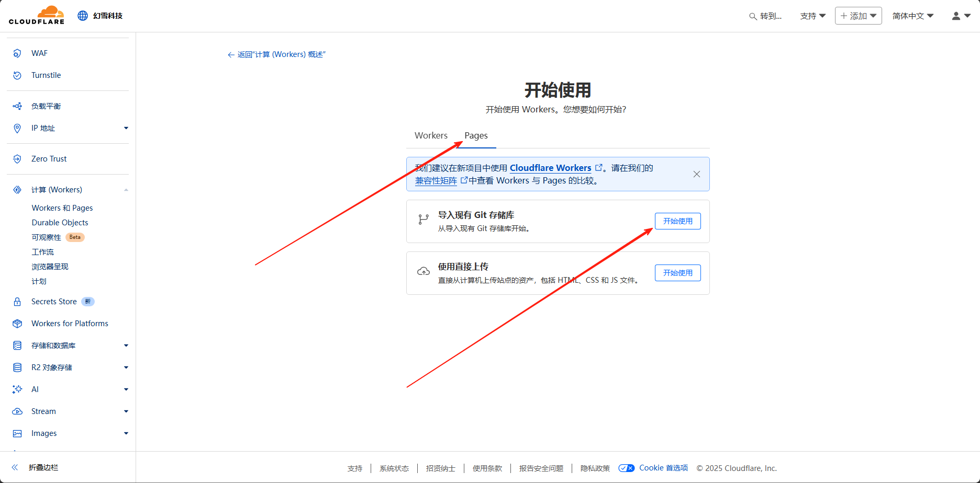Click the AI sparkle icon

pos(17,389)
